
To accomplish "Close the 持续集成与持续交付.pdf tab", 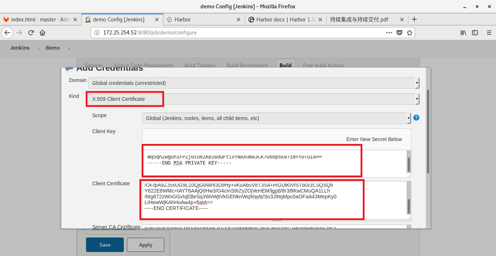I will click(x=402, y=20).
